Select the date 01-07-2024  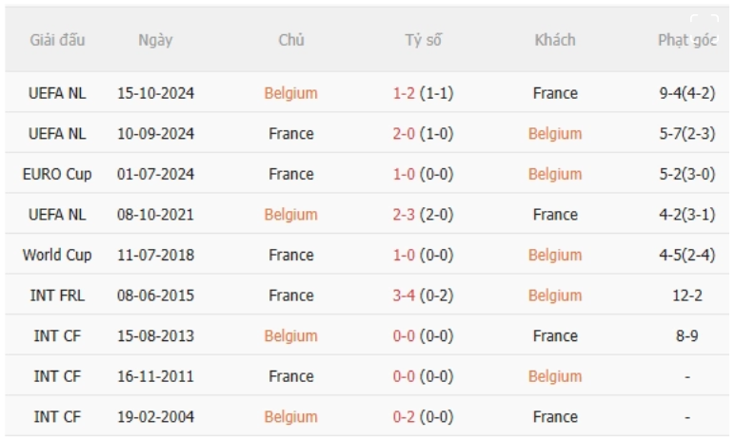click(x=155, y=174)
